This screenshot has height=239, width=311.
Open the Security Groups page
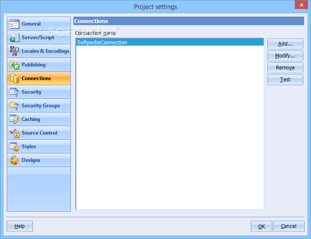39,106
